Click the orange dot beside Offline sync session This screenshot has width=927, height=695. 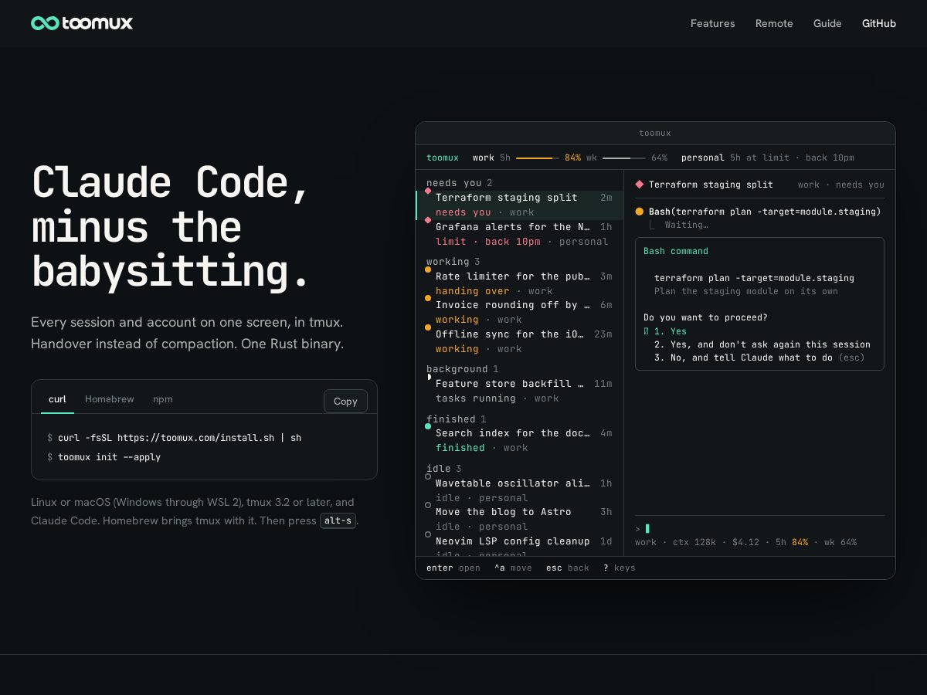[x=428, y=327]
